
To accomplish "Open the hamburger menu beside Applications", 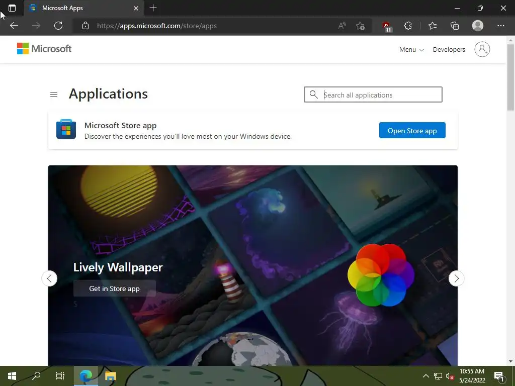I will [54, 94].
